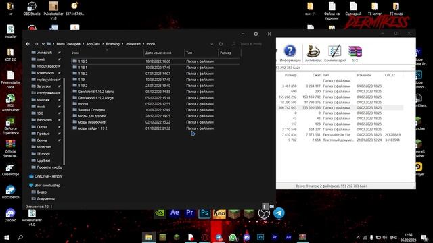The height and width of the screenshot is (243, 433).
Task: Toggle the ENG input language indicator
Action: pyautogui.click(x=394, y=237)
